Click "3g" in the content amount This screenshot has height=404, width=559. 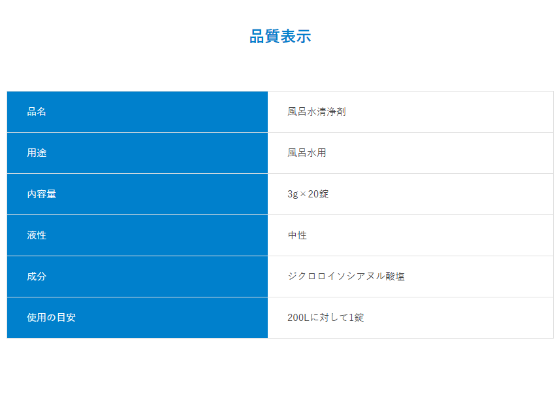(293, 194)
